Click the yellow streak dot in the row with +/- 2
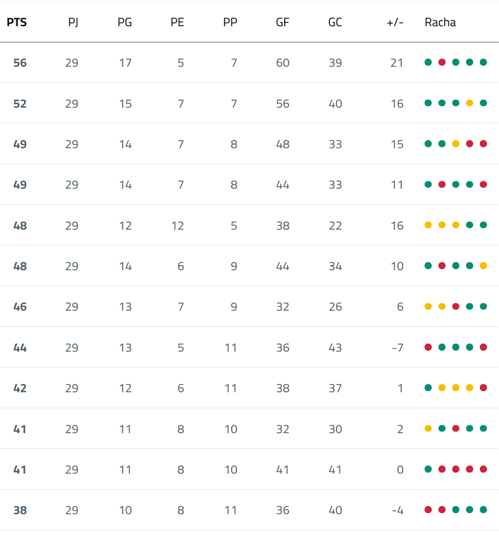499x550 pixels. [x=428, y=429]
